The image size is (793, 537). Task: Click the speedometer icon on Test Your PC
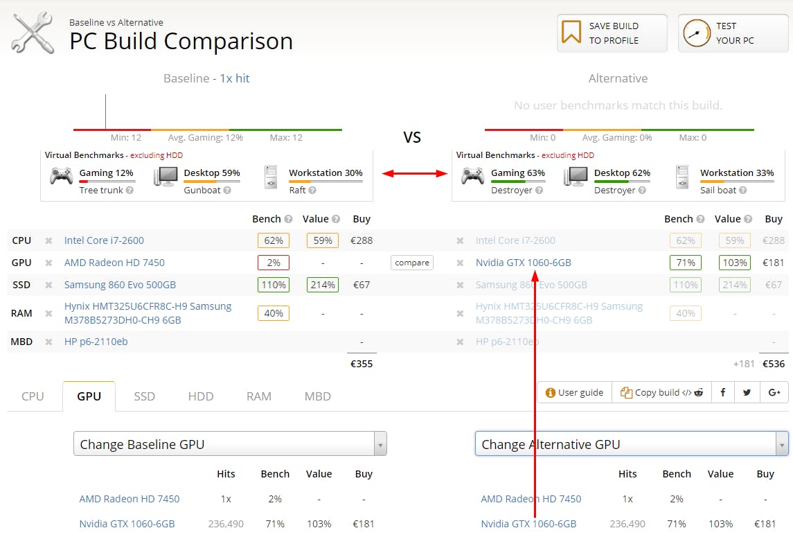pyautogui.click(x=697, y=33)
